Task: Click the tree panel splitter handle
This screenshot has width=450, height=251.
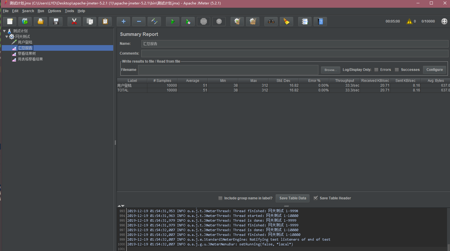Action: pos(115,143)
